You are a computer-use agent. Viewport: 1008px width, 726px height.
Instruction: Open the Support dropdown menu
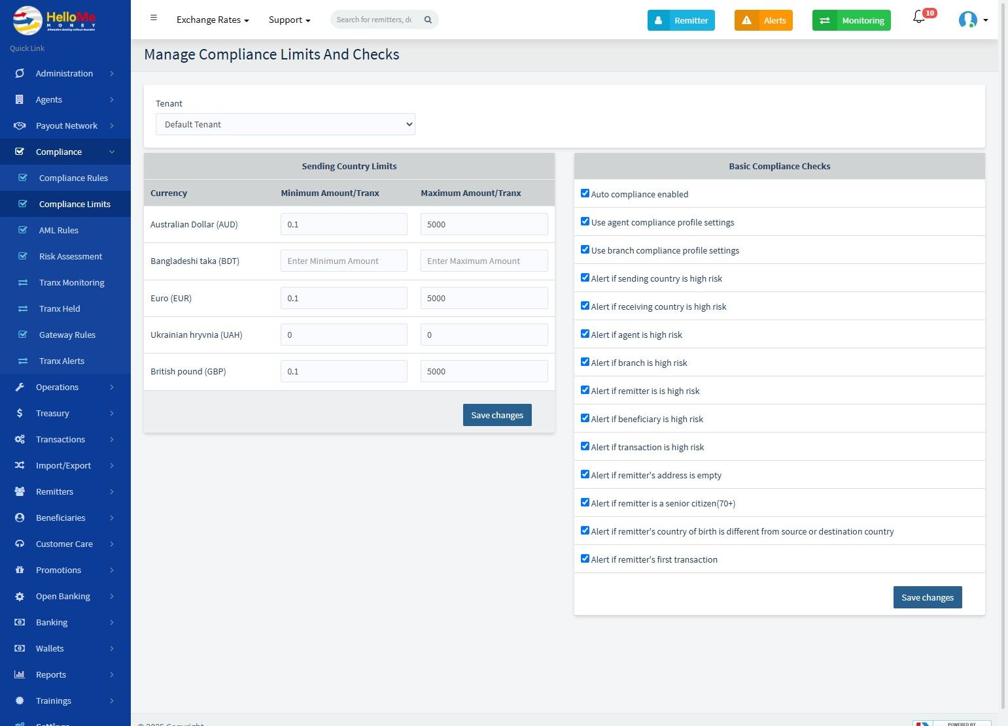click(x=289, y=20)
